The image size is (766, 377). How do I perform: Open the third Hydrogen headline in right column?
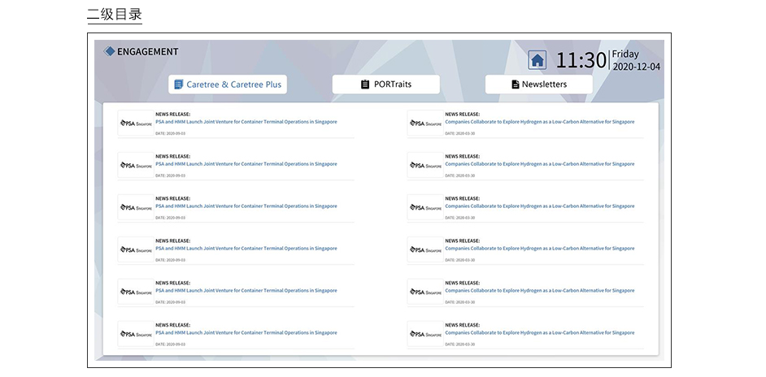pos(539,206)
